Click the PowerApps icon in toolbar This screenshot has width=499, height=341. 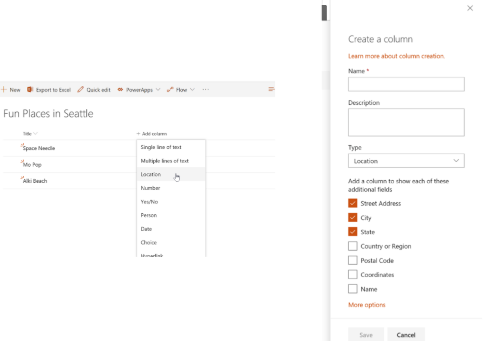[x=120, y=90]
